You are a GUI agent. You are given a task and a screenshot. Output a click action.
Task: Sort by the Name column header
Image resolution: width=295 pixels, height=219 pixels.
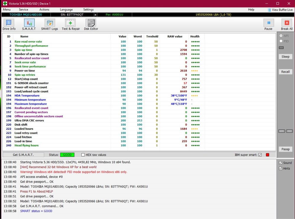pos(24,36)
